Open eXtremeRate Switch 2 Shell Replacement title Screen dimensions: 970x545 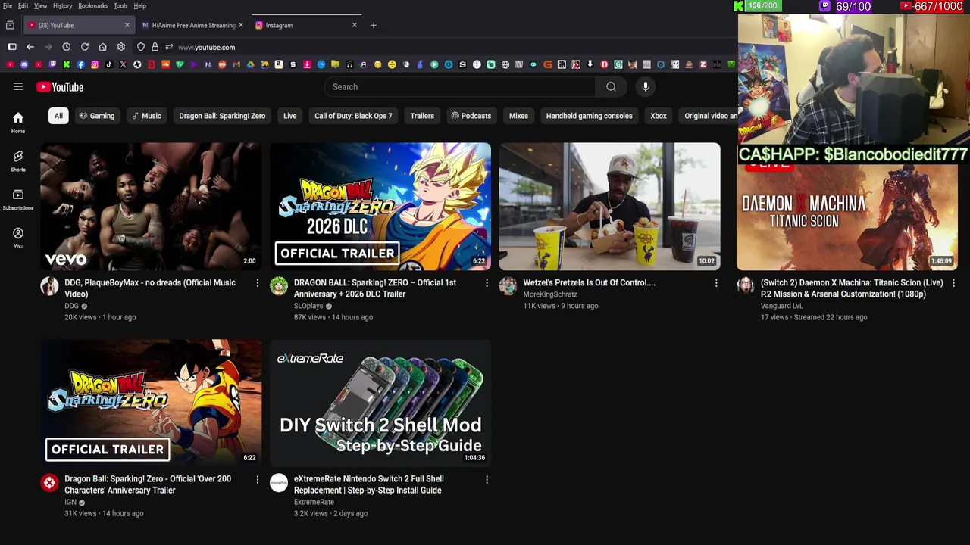tap(369, 484)
